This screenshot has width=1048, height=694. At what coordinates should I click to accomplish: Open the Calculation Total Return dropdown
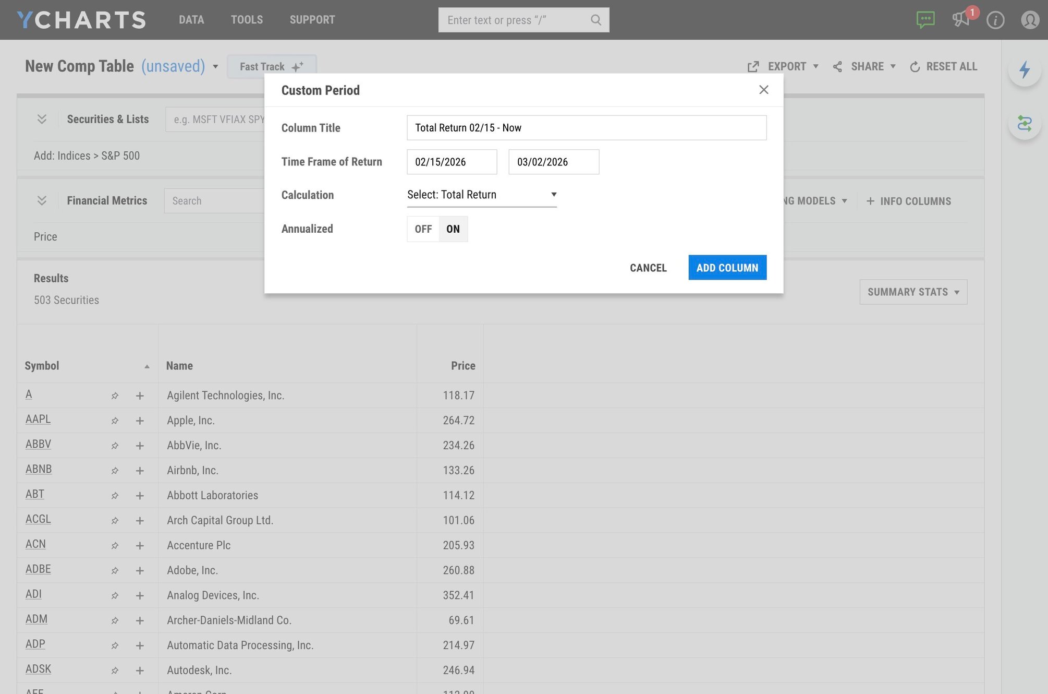pyautogui.click(x=482, y=195)
